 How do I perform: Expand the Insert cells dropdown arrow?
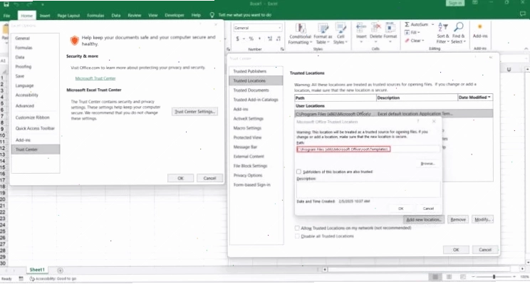pyautogui.click(x=361, y=42)
